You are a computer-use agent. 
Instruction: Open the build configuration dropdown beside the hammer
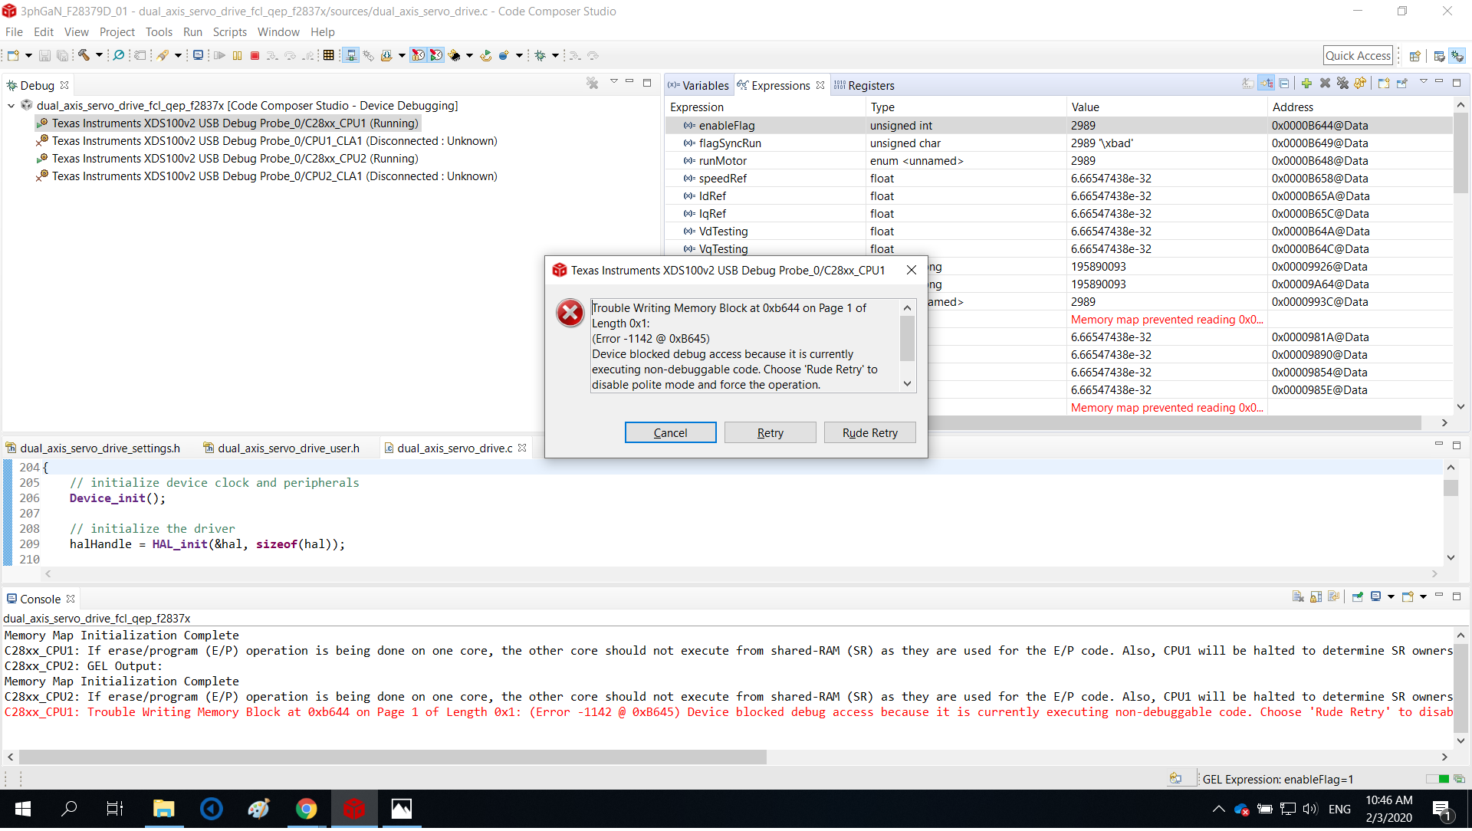coord(99,55)
